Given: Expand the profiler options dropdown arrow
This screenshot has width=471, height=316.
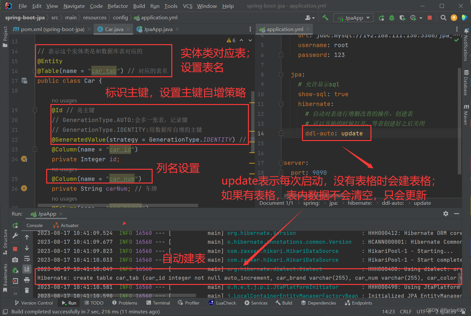Looking at the screenshot, I should [x=421, y=18].
